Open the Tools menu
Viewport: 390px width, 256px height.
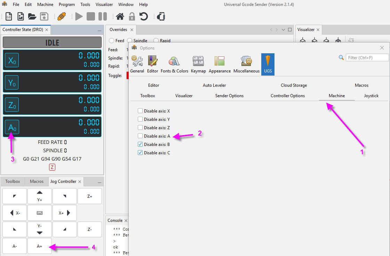click(x=85, y=5)
